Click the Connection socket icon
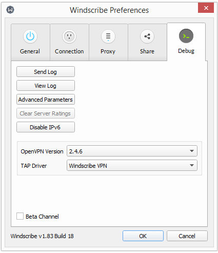This screenshot has height=253, width=218. coord(69,36)
